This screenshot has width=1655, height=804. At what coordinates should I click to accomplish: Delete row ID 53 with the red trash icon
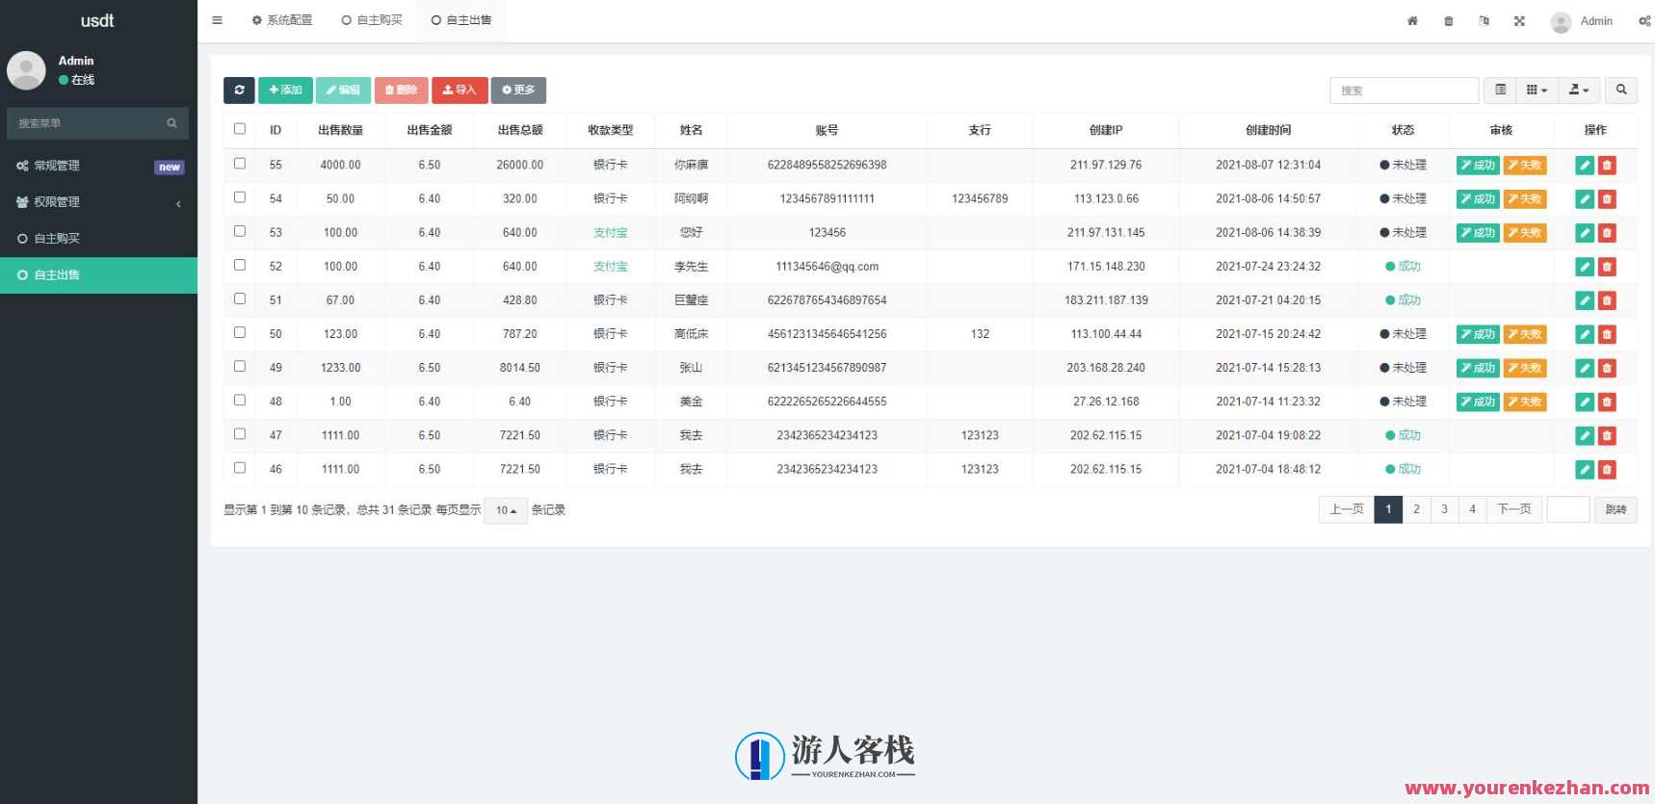pos(1607,233)
